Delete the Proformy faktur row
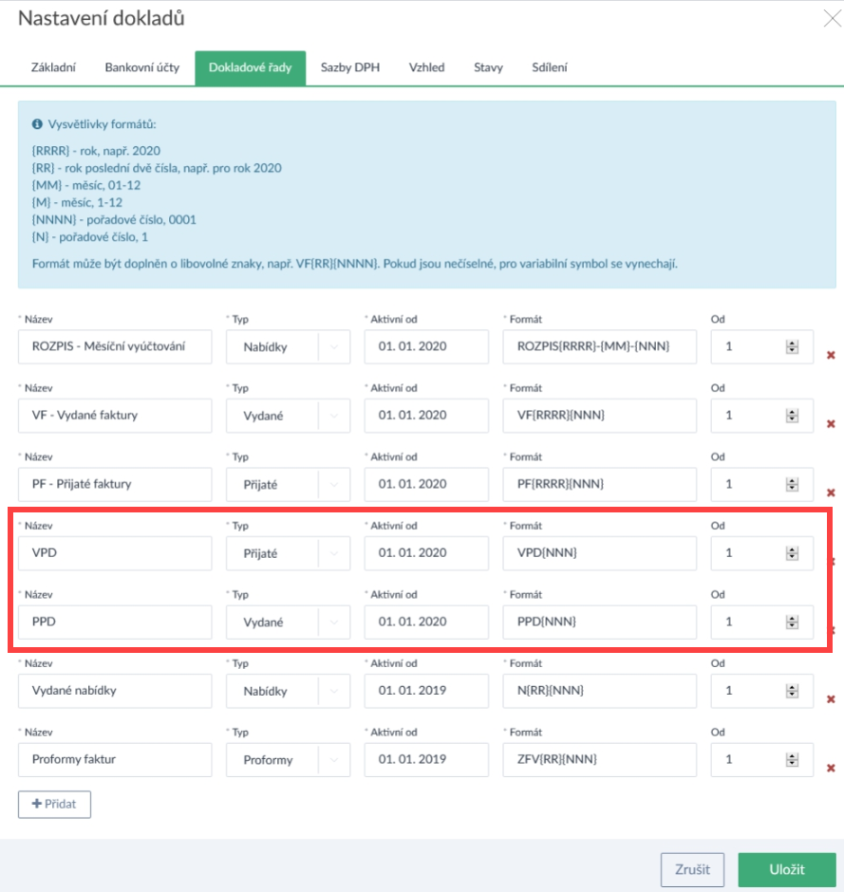 (x=832, y=768)
